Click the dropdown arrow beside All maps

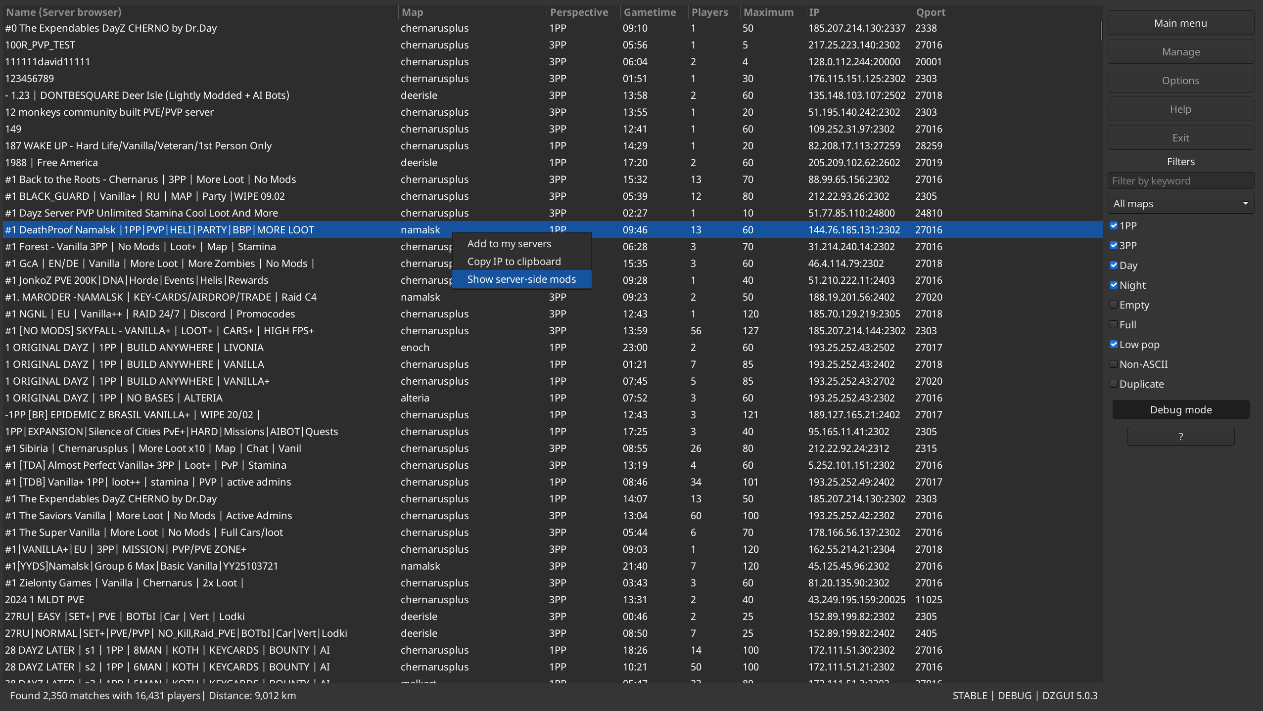[x=1245, y=204]
